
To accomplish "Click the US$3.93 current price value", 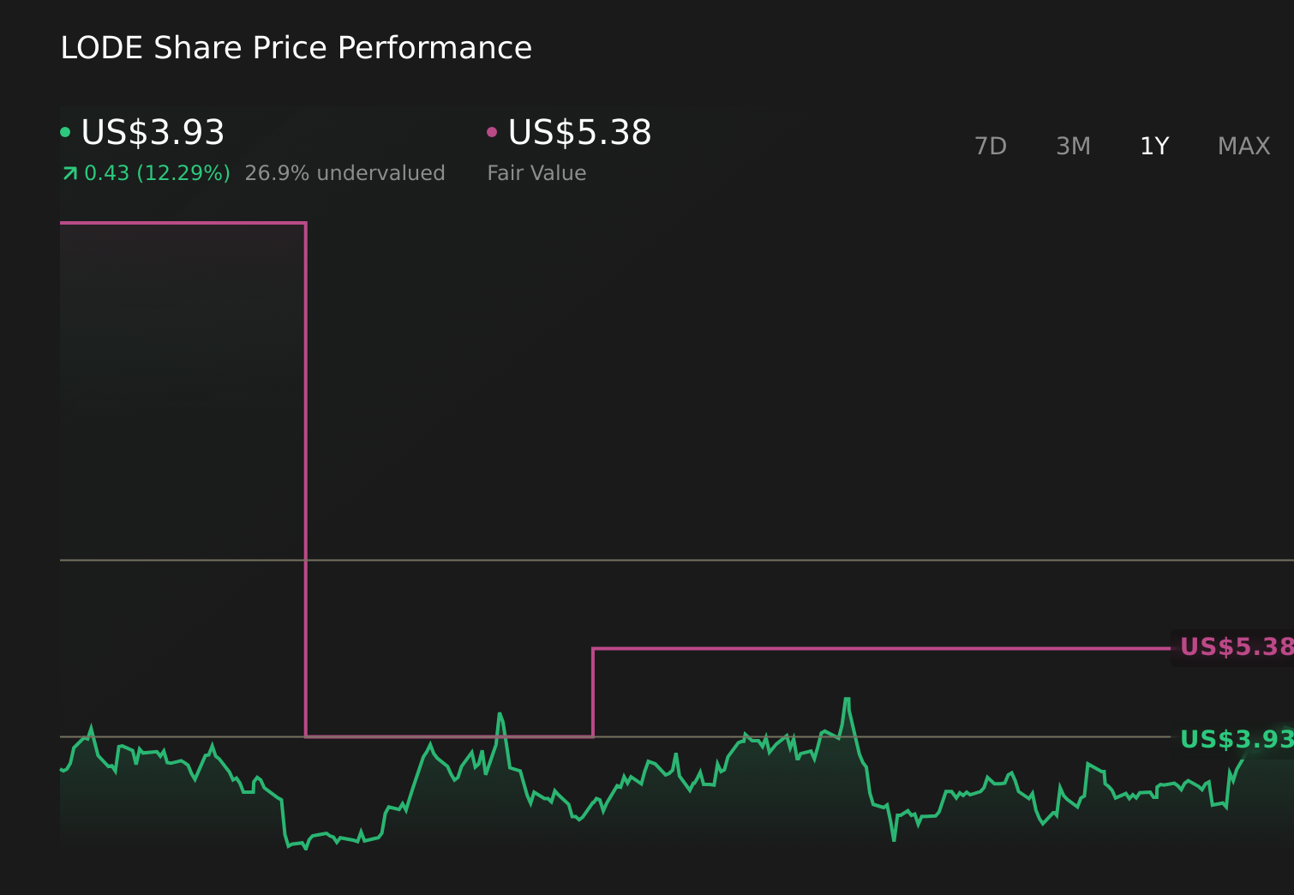I will click(153, 133).
